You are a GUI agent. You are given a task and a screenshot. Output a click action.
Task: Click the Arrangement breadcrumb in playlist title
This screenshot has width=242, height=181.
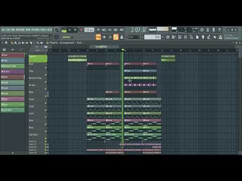67,43
